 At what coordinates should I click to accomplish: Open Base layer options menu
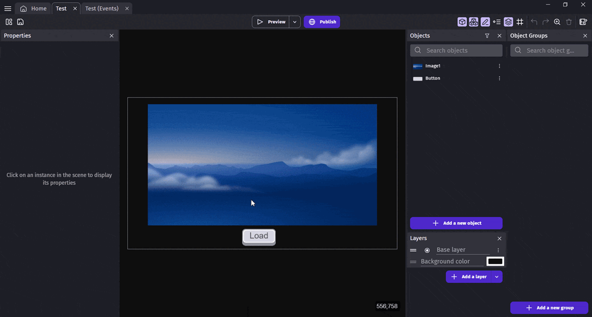pos(498,250)
